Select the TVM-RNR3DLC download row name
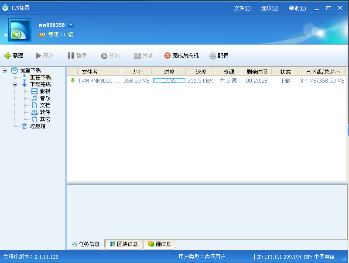Screen dimensions: 349x263 tap(99, 80)
